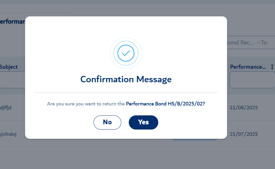The height and width of the screenshot is (169, 275).
Task: Open the 'To' end date field
Action: pos(264,43)
